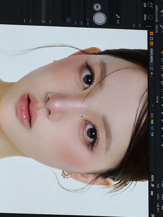Viewport: 163px width, 217px height.
Task: Click the magnifier icon next to 45%
Action: coord(152,185)
